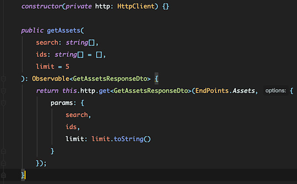Click 'EndPoints' identifier
Screen dimensions: 297x184
click(x=212, y=91)
